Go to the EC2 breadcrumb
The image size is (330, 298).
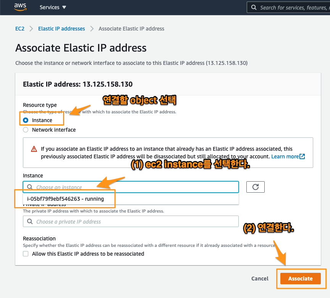coord(20,29)
